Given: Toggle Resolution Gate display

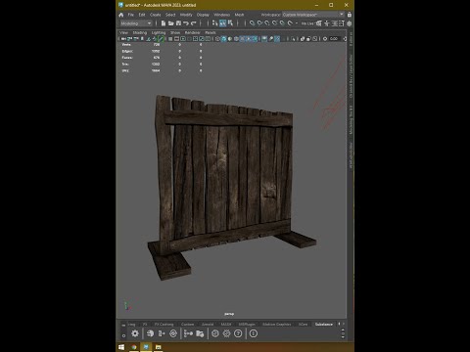Looking at the screenshot, I should [x=183, y=39].
